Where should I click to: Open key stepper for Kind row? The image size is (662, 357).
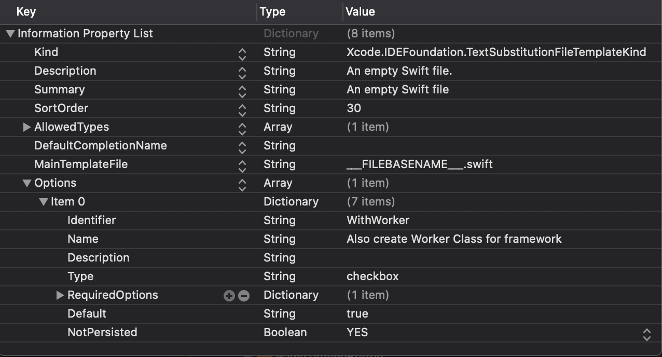(242, 53)
